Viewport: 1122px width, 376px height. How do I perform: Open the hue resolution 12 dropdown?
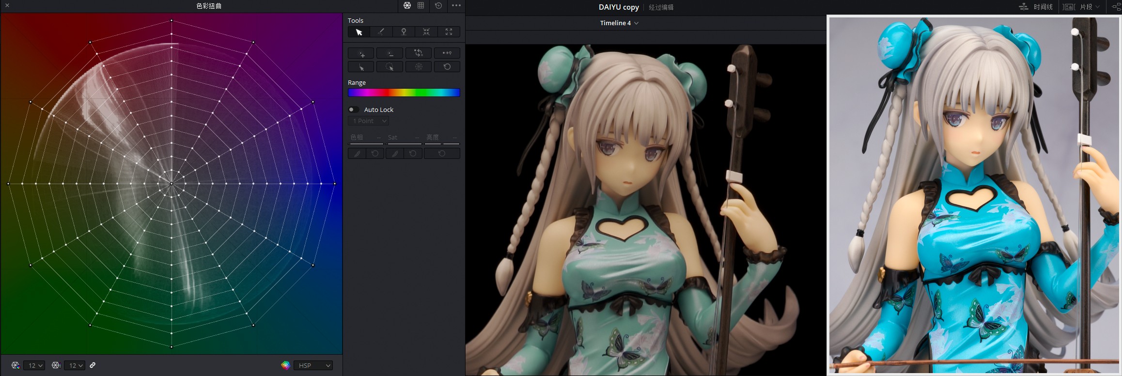(34, 365)
